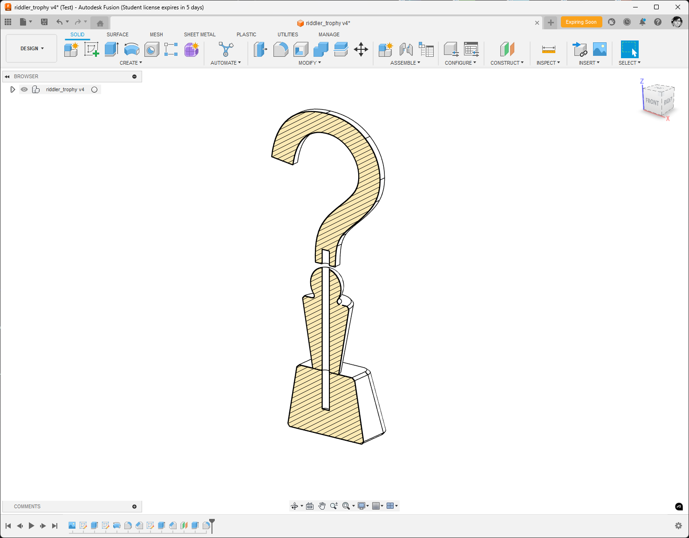Open the INSPECT panel dropdown

coord(548,63)
